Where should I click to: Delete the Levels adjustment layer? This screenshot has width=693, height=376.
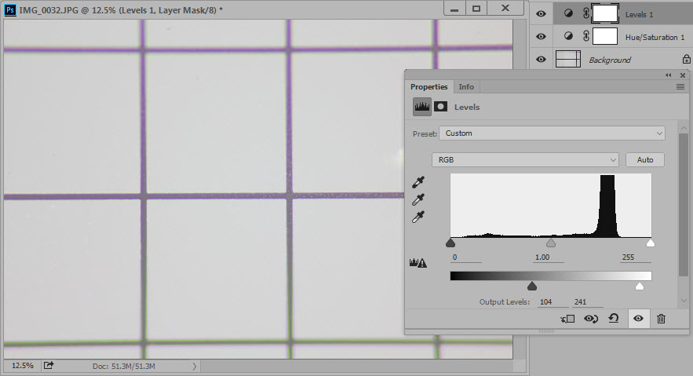click(661, 319)
